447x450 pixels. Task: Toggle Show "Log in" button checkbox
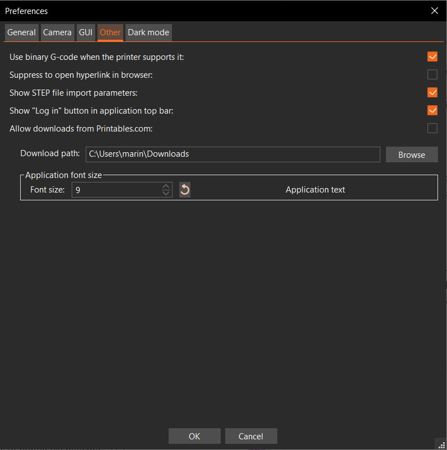coord(432,110)
